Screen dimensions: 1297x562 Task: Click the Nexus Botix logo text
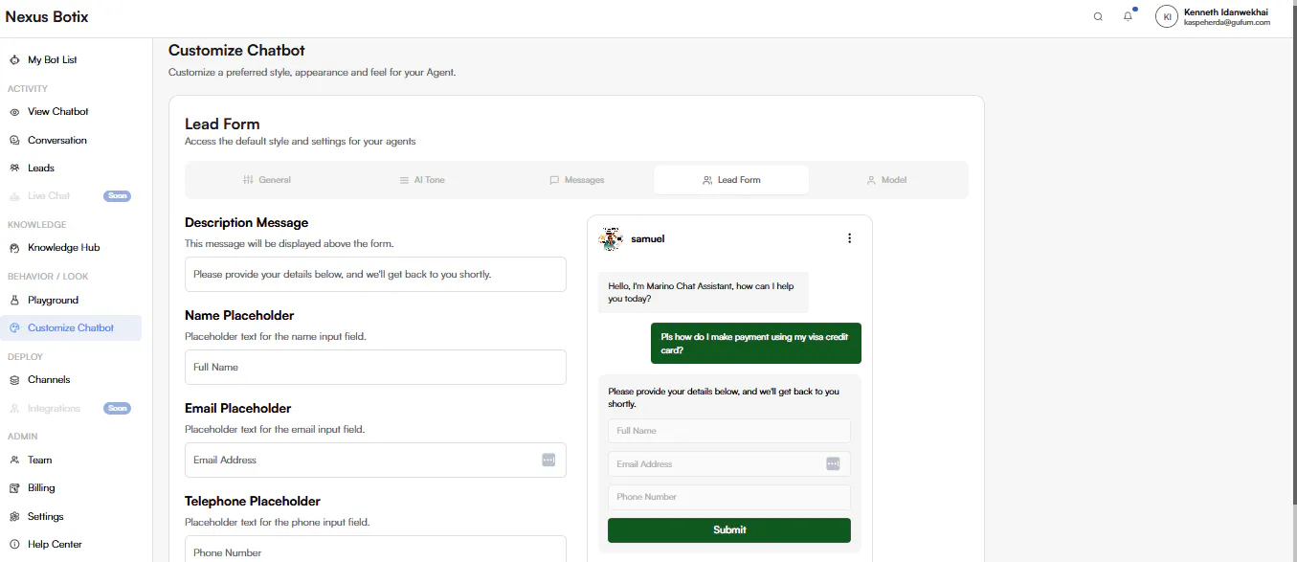(47, 16)
